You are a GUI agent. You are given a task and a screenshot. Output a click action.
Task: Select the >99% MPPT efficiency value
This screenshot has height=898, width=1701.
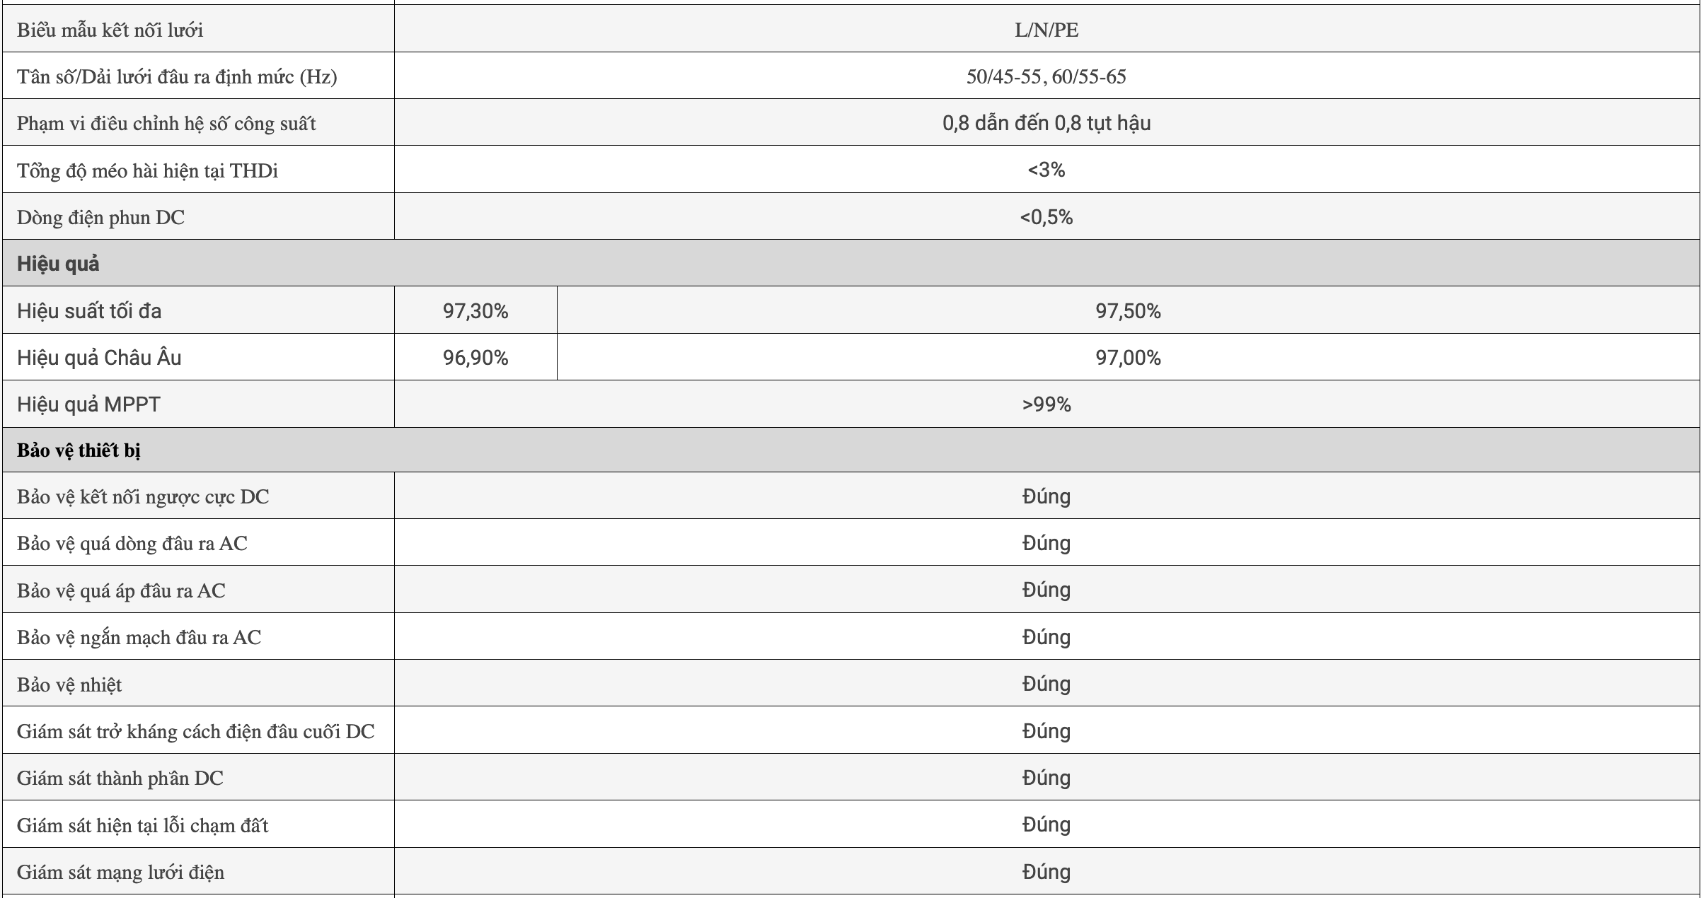pyautogui.click(x=1046, y=404)
